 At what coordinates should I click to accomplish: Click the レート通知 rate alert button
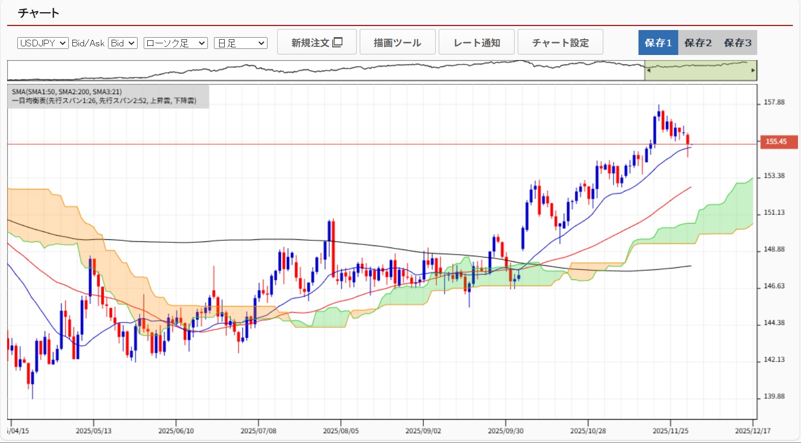476,42
